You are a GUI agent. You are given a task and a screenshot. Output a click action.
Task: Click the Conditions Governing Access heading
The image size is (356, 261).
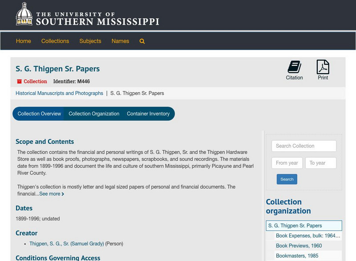pyautogui.click(x=58, y=257)
